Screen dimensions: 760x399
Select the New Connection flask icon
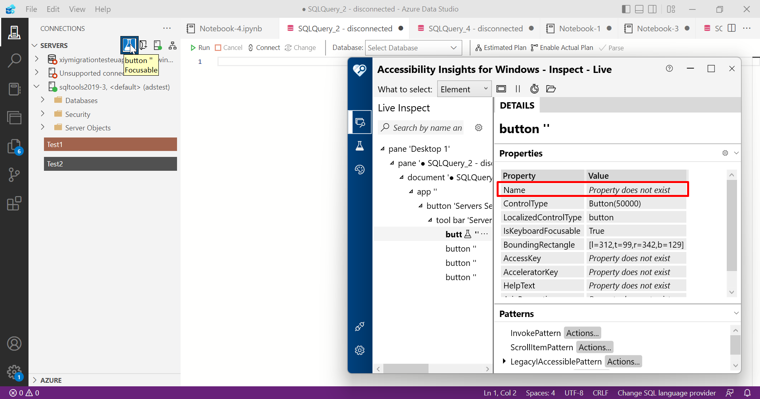(x=129, y=45)
